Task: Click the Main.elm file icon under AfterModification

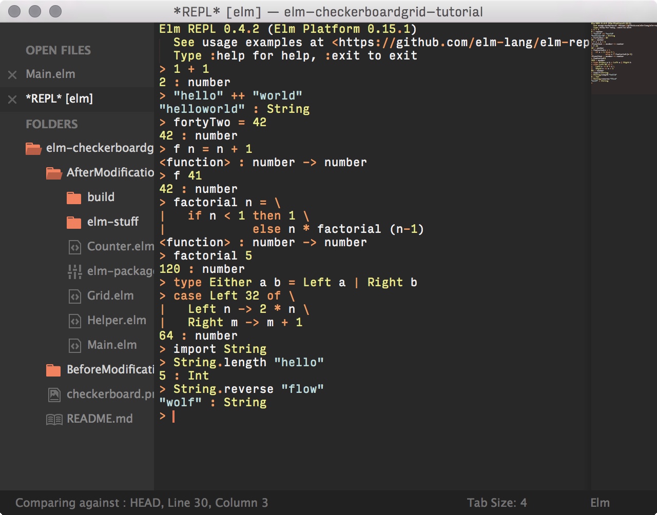Action: (x=74, y=345)
